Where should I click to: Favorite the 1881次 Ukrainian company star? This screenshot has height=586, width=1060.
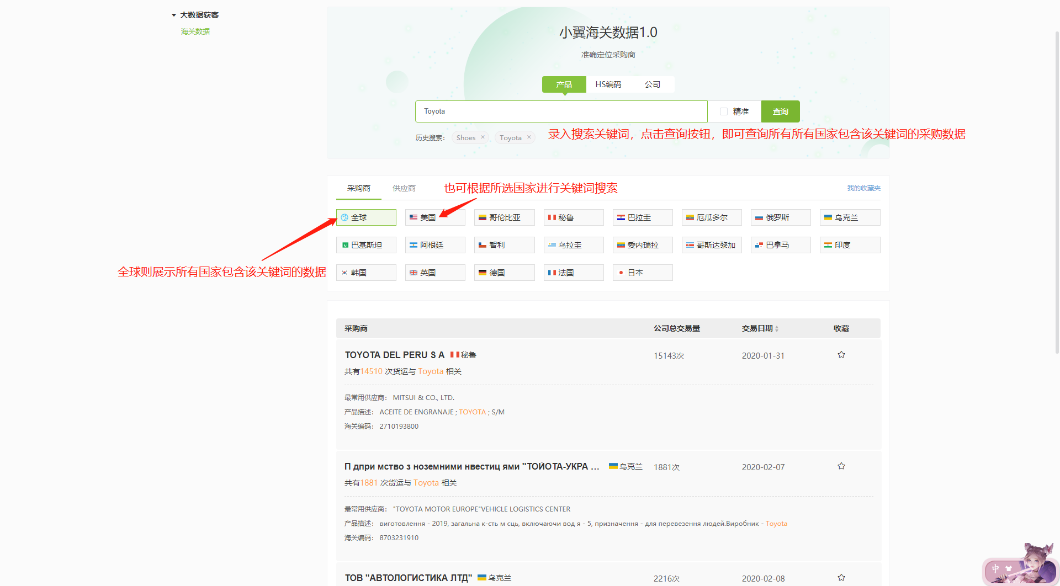pyautogui.click(x=841, y=466)
